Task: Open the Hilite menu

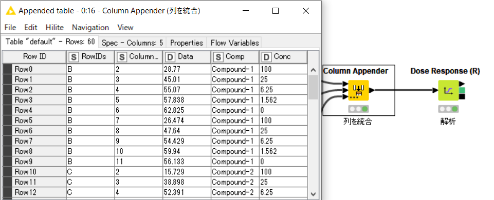Action: (54, 27)
